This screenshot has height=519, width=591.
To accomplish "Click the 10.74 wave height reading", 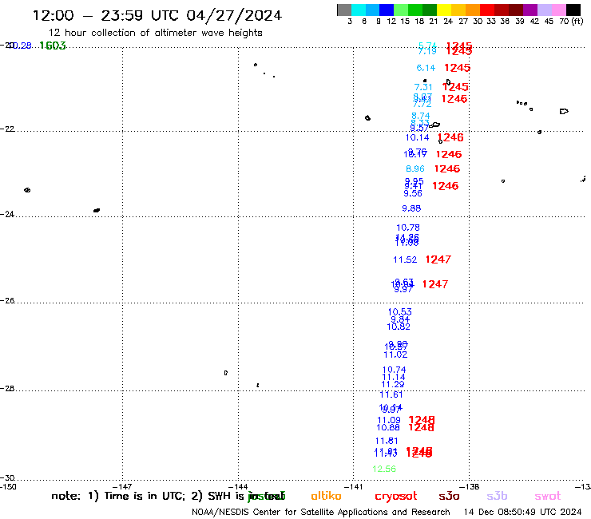I will pyautogui.click(x=395, y=370).
